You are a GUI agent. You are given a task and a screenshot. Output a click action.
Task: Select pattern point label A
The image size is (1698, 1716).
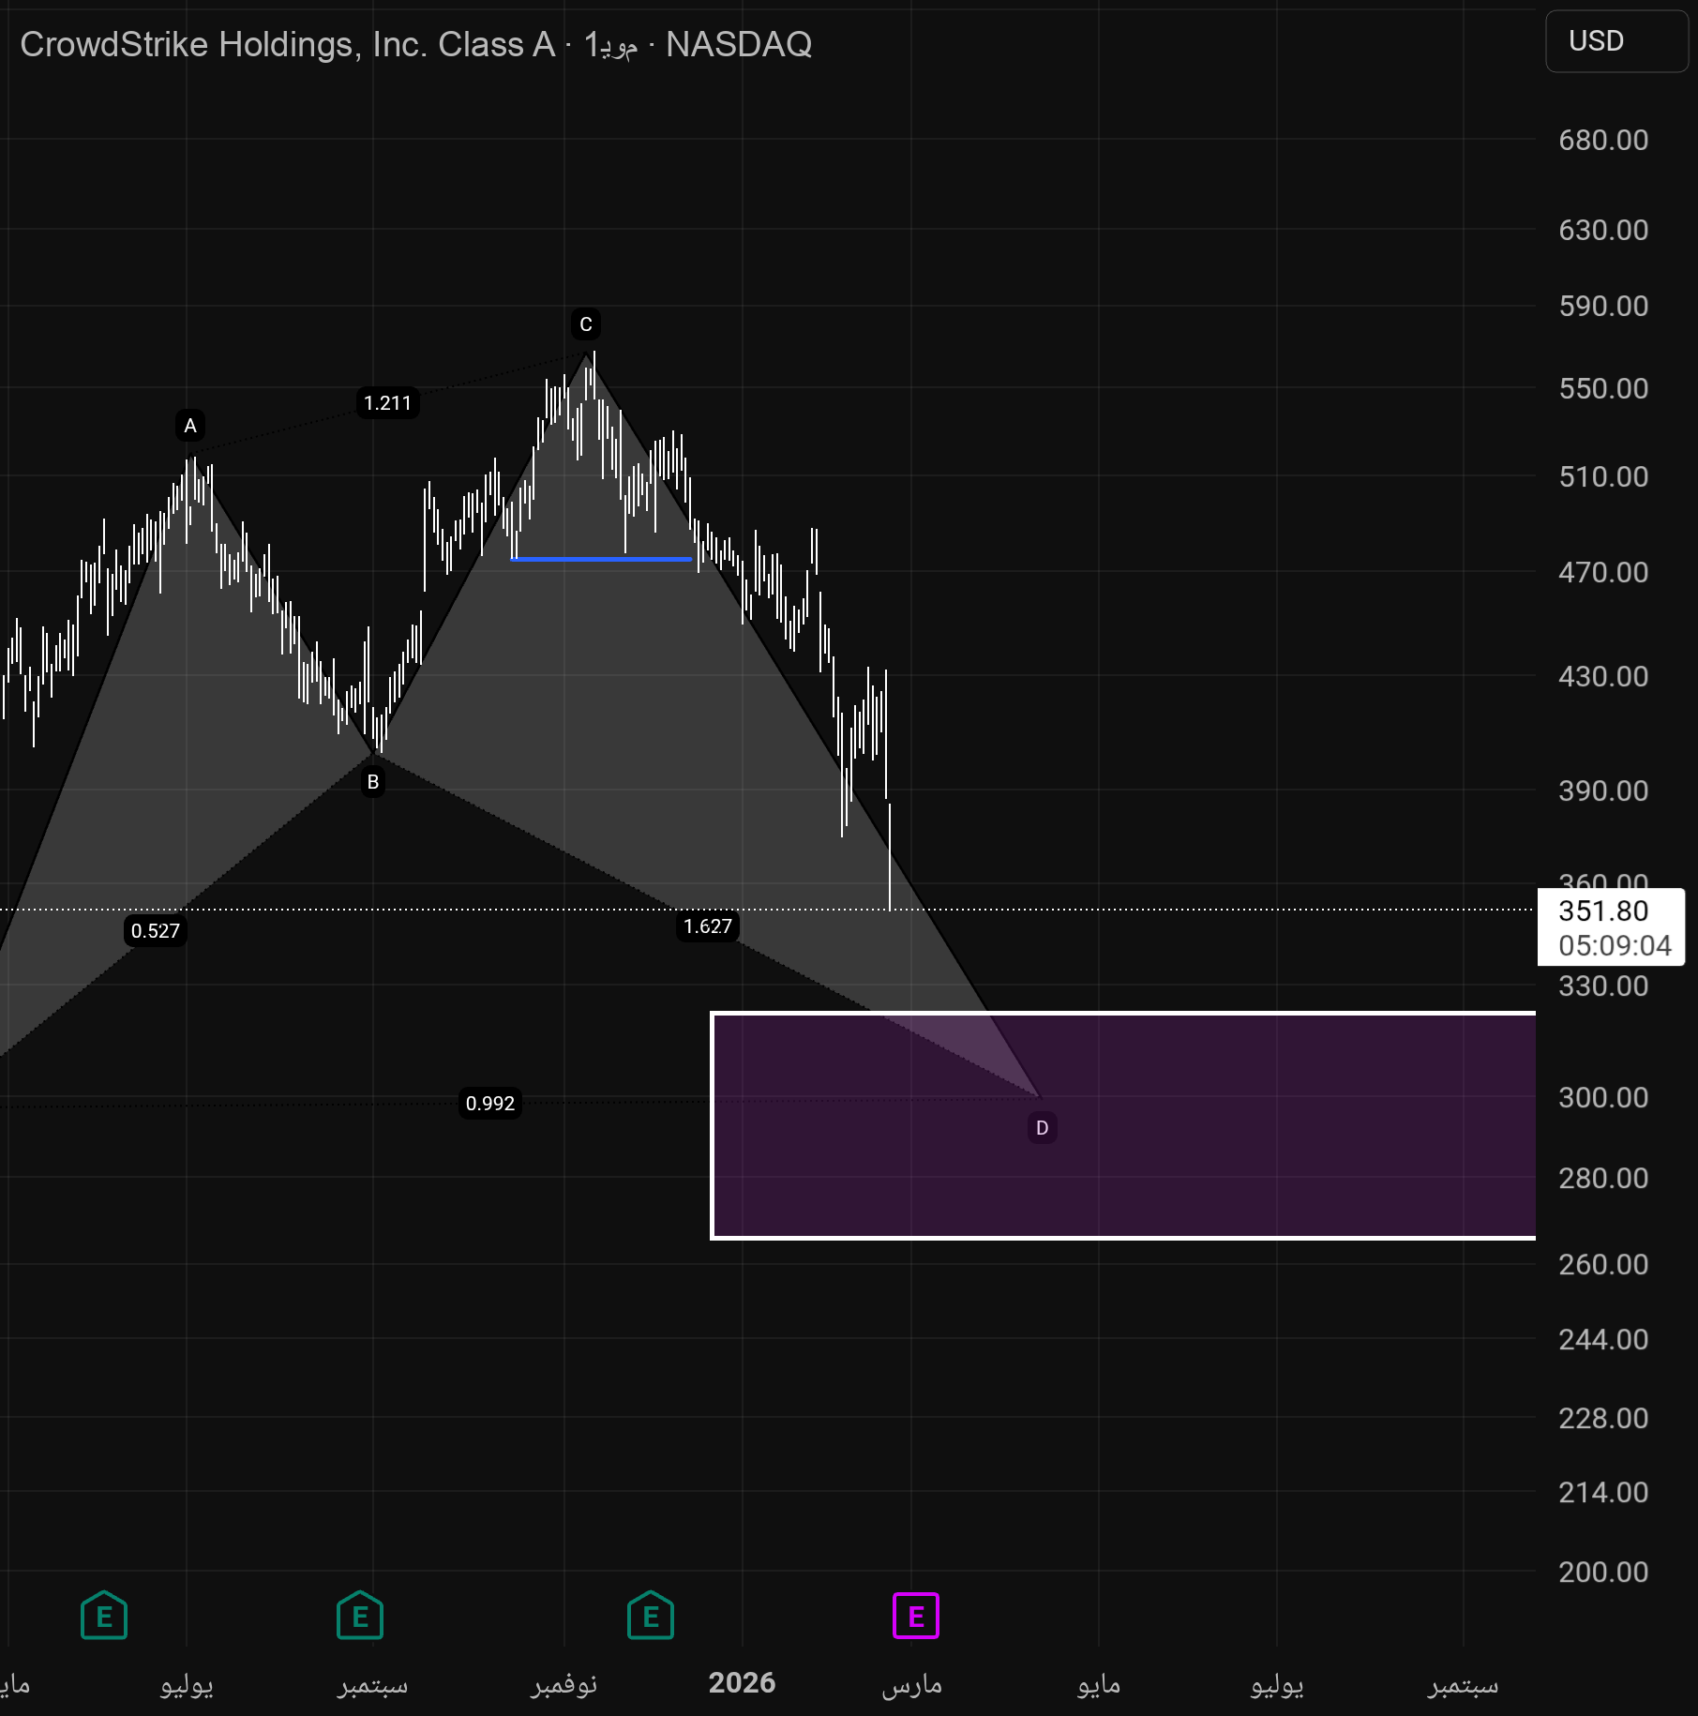coord(190,426)
